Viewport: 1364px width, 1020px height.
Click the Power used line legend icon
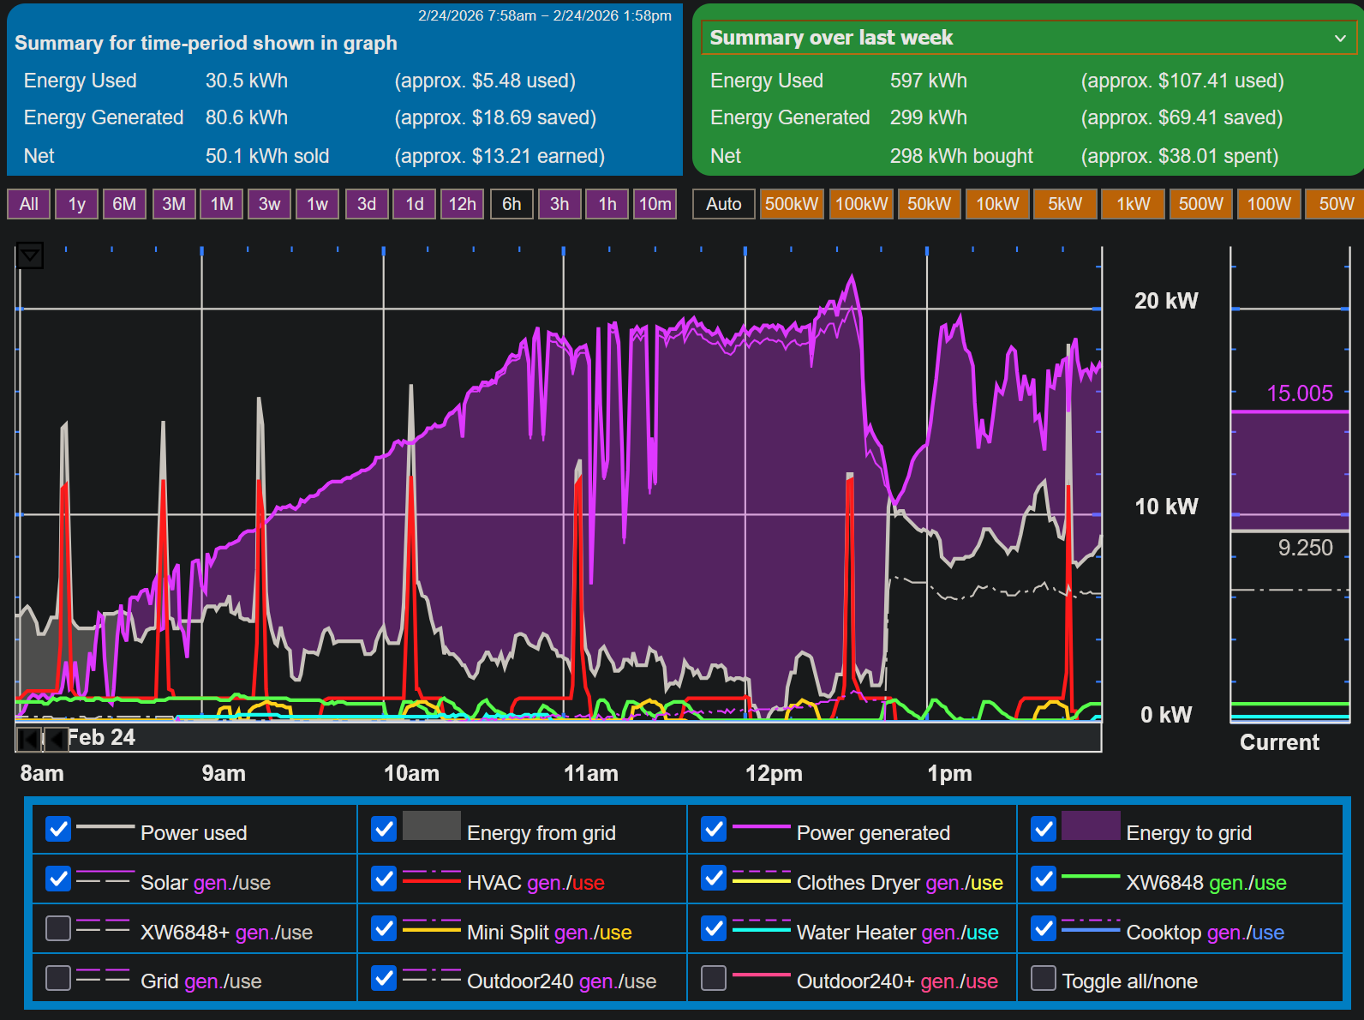tap(105, 827)
